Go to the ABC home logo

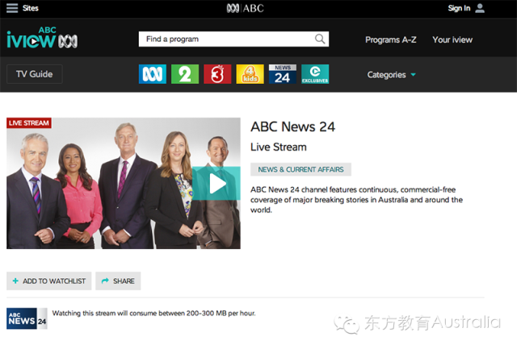point(246,8)
